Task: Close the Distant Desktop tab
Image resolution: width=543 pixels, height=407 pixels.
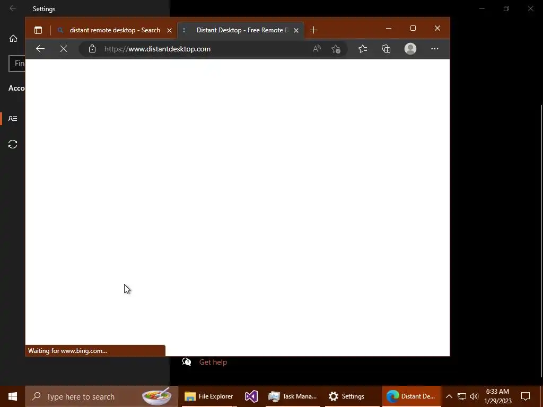Action: [x=296, y=30]
